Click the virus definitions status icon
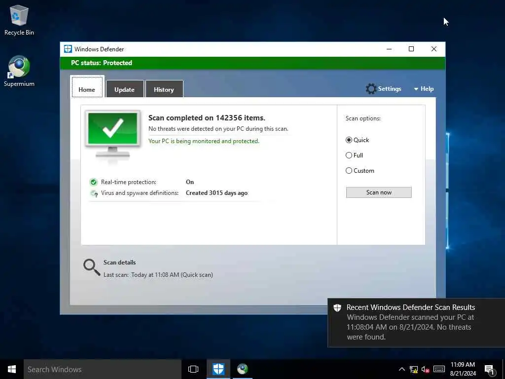The width and height of the screenshot is (505, 379). [94, 193]
